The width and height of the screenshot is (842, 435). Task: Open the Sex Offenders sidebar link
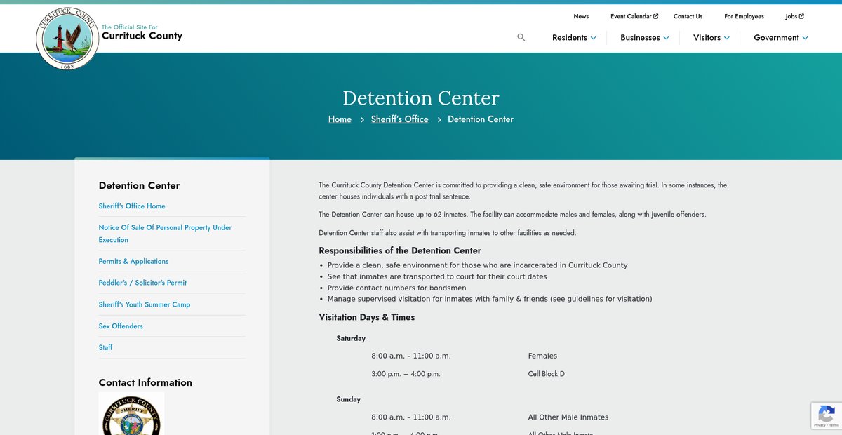coord(121,326)
